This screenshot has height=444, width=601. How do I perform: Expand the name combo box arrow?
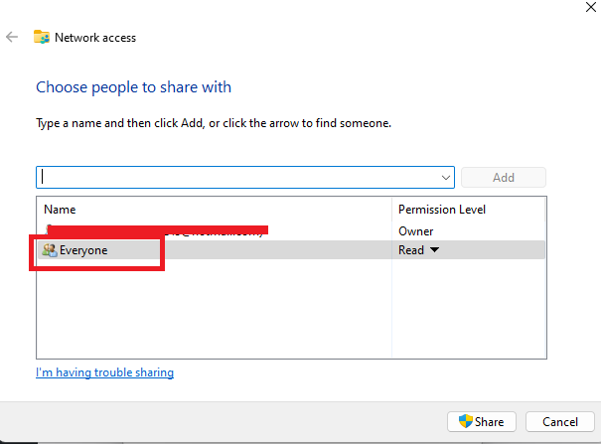(x=446, y=177)
